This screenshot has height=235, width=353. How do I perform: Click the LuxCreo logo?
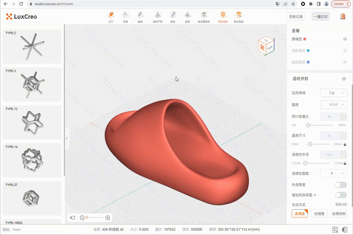pyautogui.click(x=21, y=17)
